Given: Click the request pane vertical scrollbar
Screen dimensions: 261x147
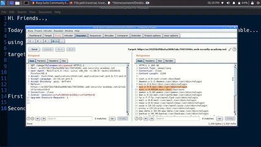Looking at the screenshot, I should click(128, 90).
